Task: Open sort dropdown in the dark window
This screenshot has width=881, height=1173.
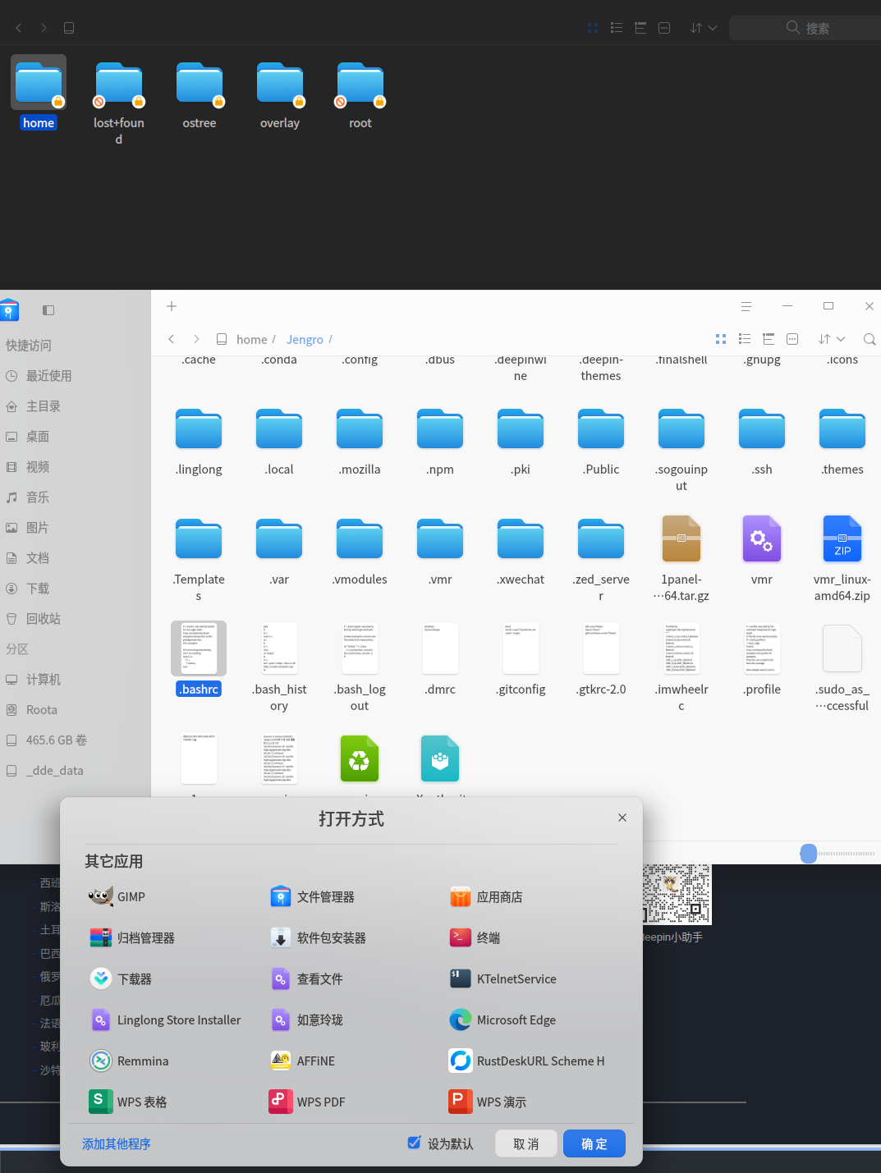Action: 704,28
